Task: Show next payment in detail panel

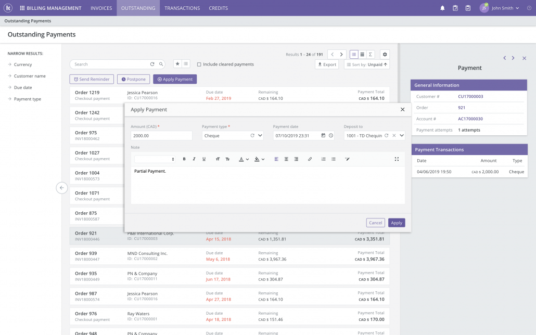Action: (x=513, y=58)
